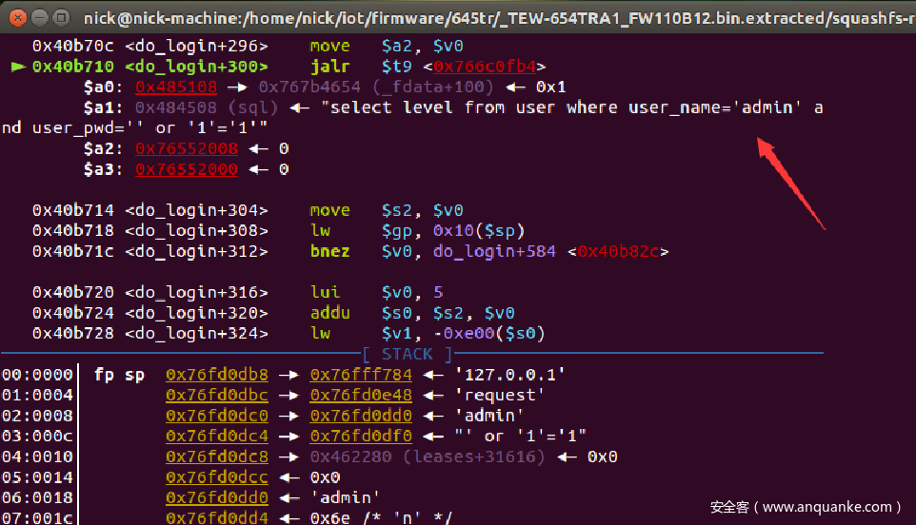
Task: Click pointer 0x76fd0df0
Action: (x=361, y=436)
